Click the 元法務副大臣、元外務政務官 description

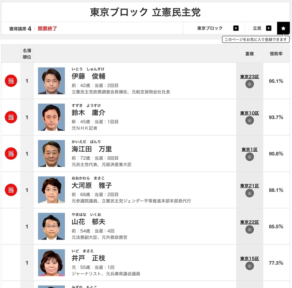tap(99, 237)
